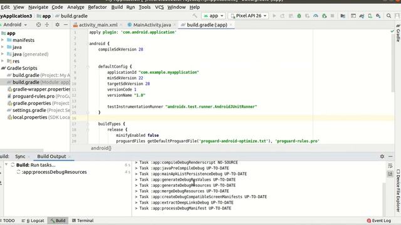This screenshot has width=401, height=225.
Task: Open the SDK Manager icon
Action: tap(378, 16)
